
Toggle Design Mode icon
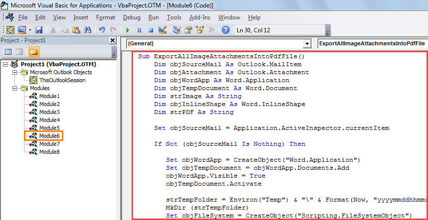[161, 30]
